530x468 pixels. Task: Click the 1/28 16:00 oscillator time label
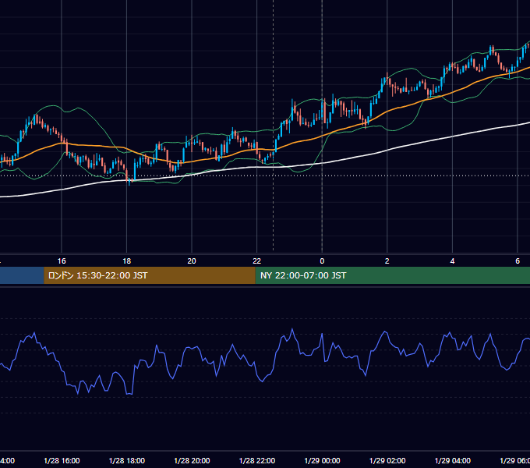(x=62, y=460)
